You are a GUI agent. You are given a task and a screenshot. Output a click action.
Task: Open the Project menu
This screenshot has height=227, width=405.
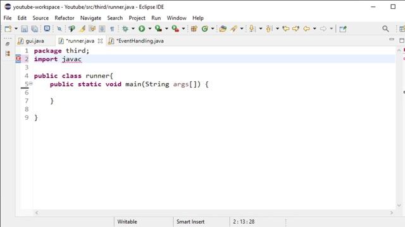(137, 18)
